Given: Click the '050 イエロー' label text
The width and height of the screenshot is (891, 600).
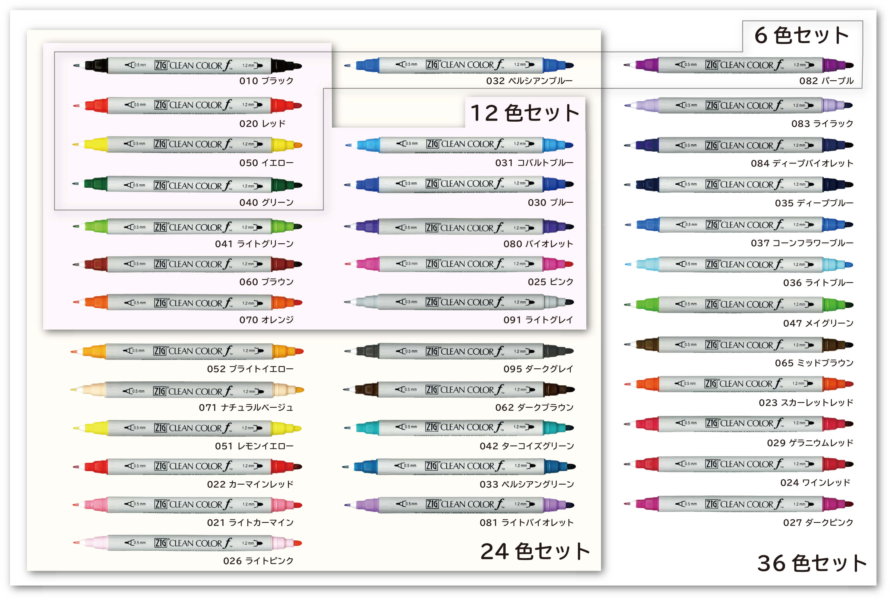Looking at the screenshot, I should (x=267, y=163).
